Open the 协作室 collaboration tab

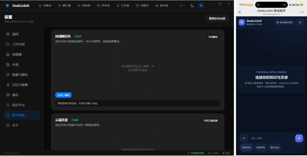point(161,5)
